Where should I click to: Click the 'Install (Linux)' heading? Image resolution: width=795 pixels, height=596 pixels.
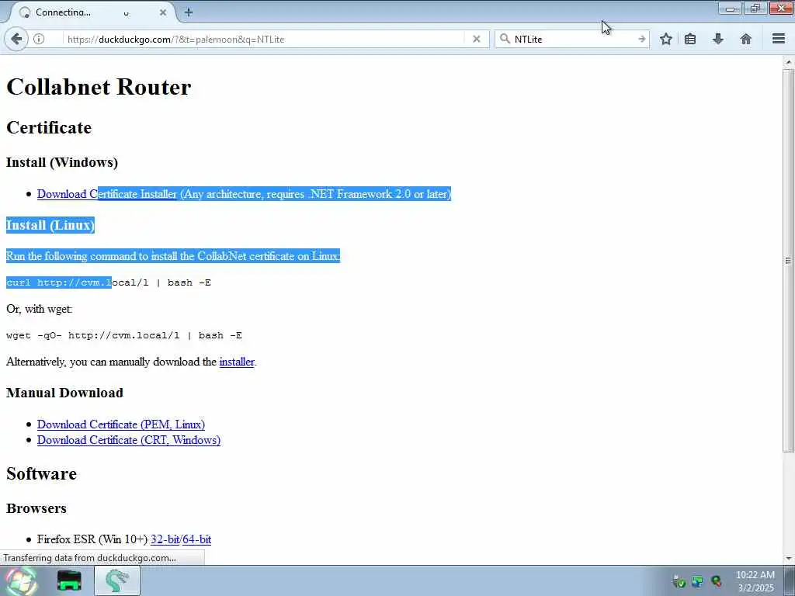coord(50,225)
